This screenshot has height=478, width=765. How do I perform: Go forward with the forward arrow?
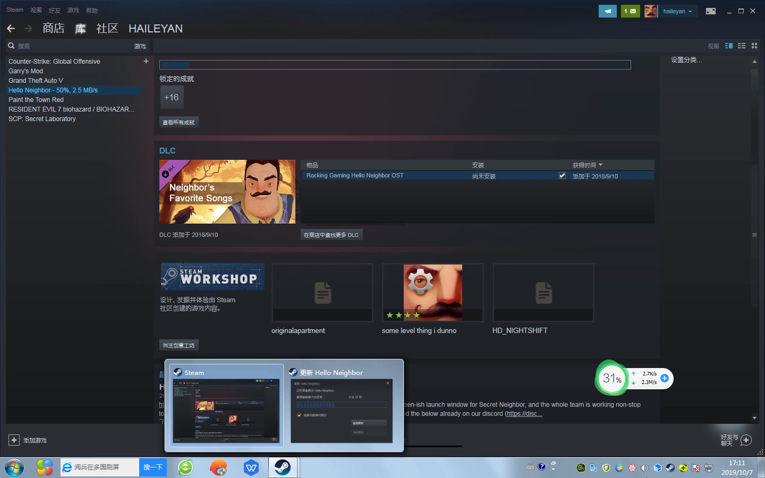[29, 29]
